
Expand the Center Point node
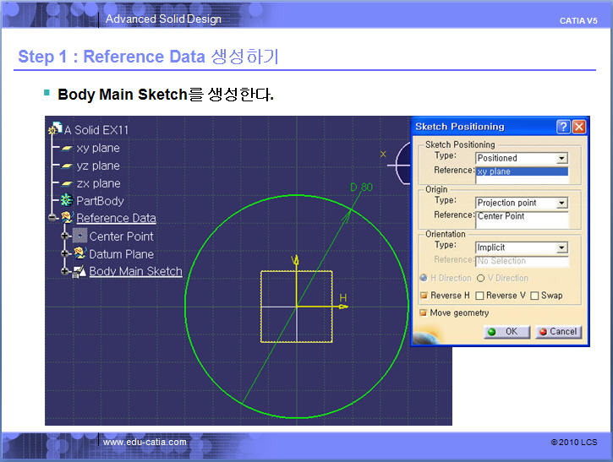[65, 236]
